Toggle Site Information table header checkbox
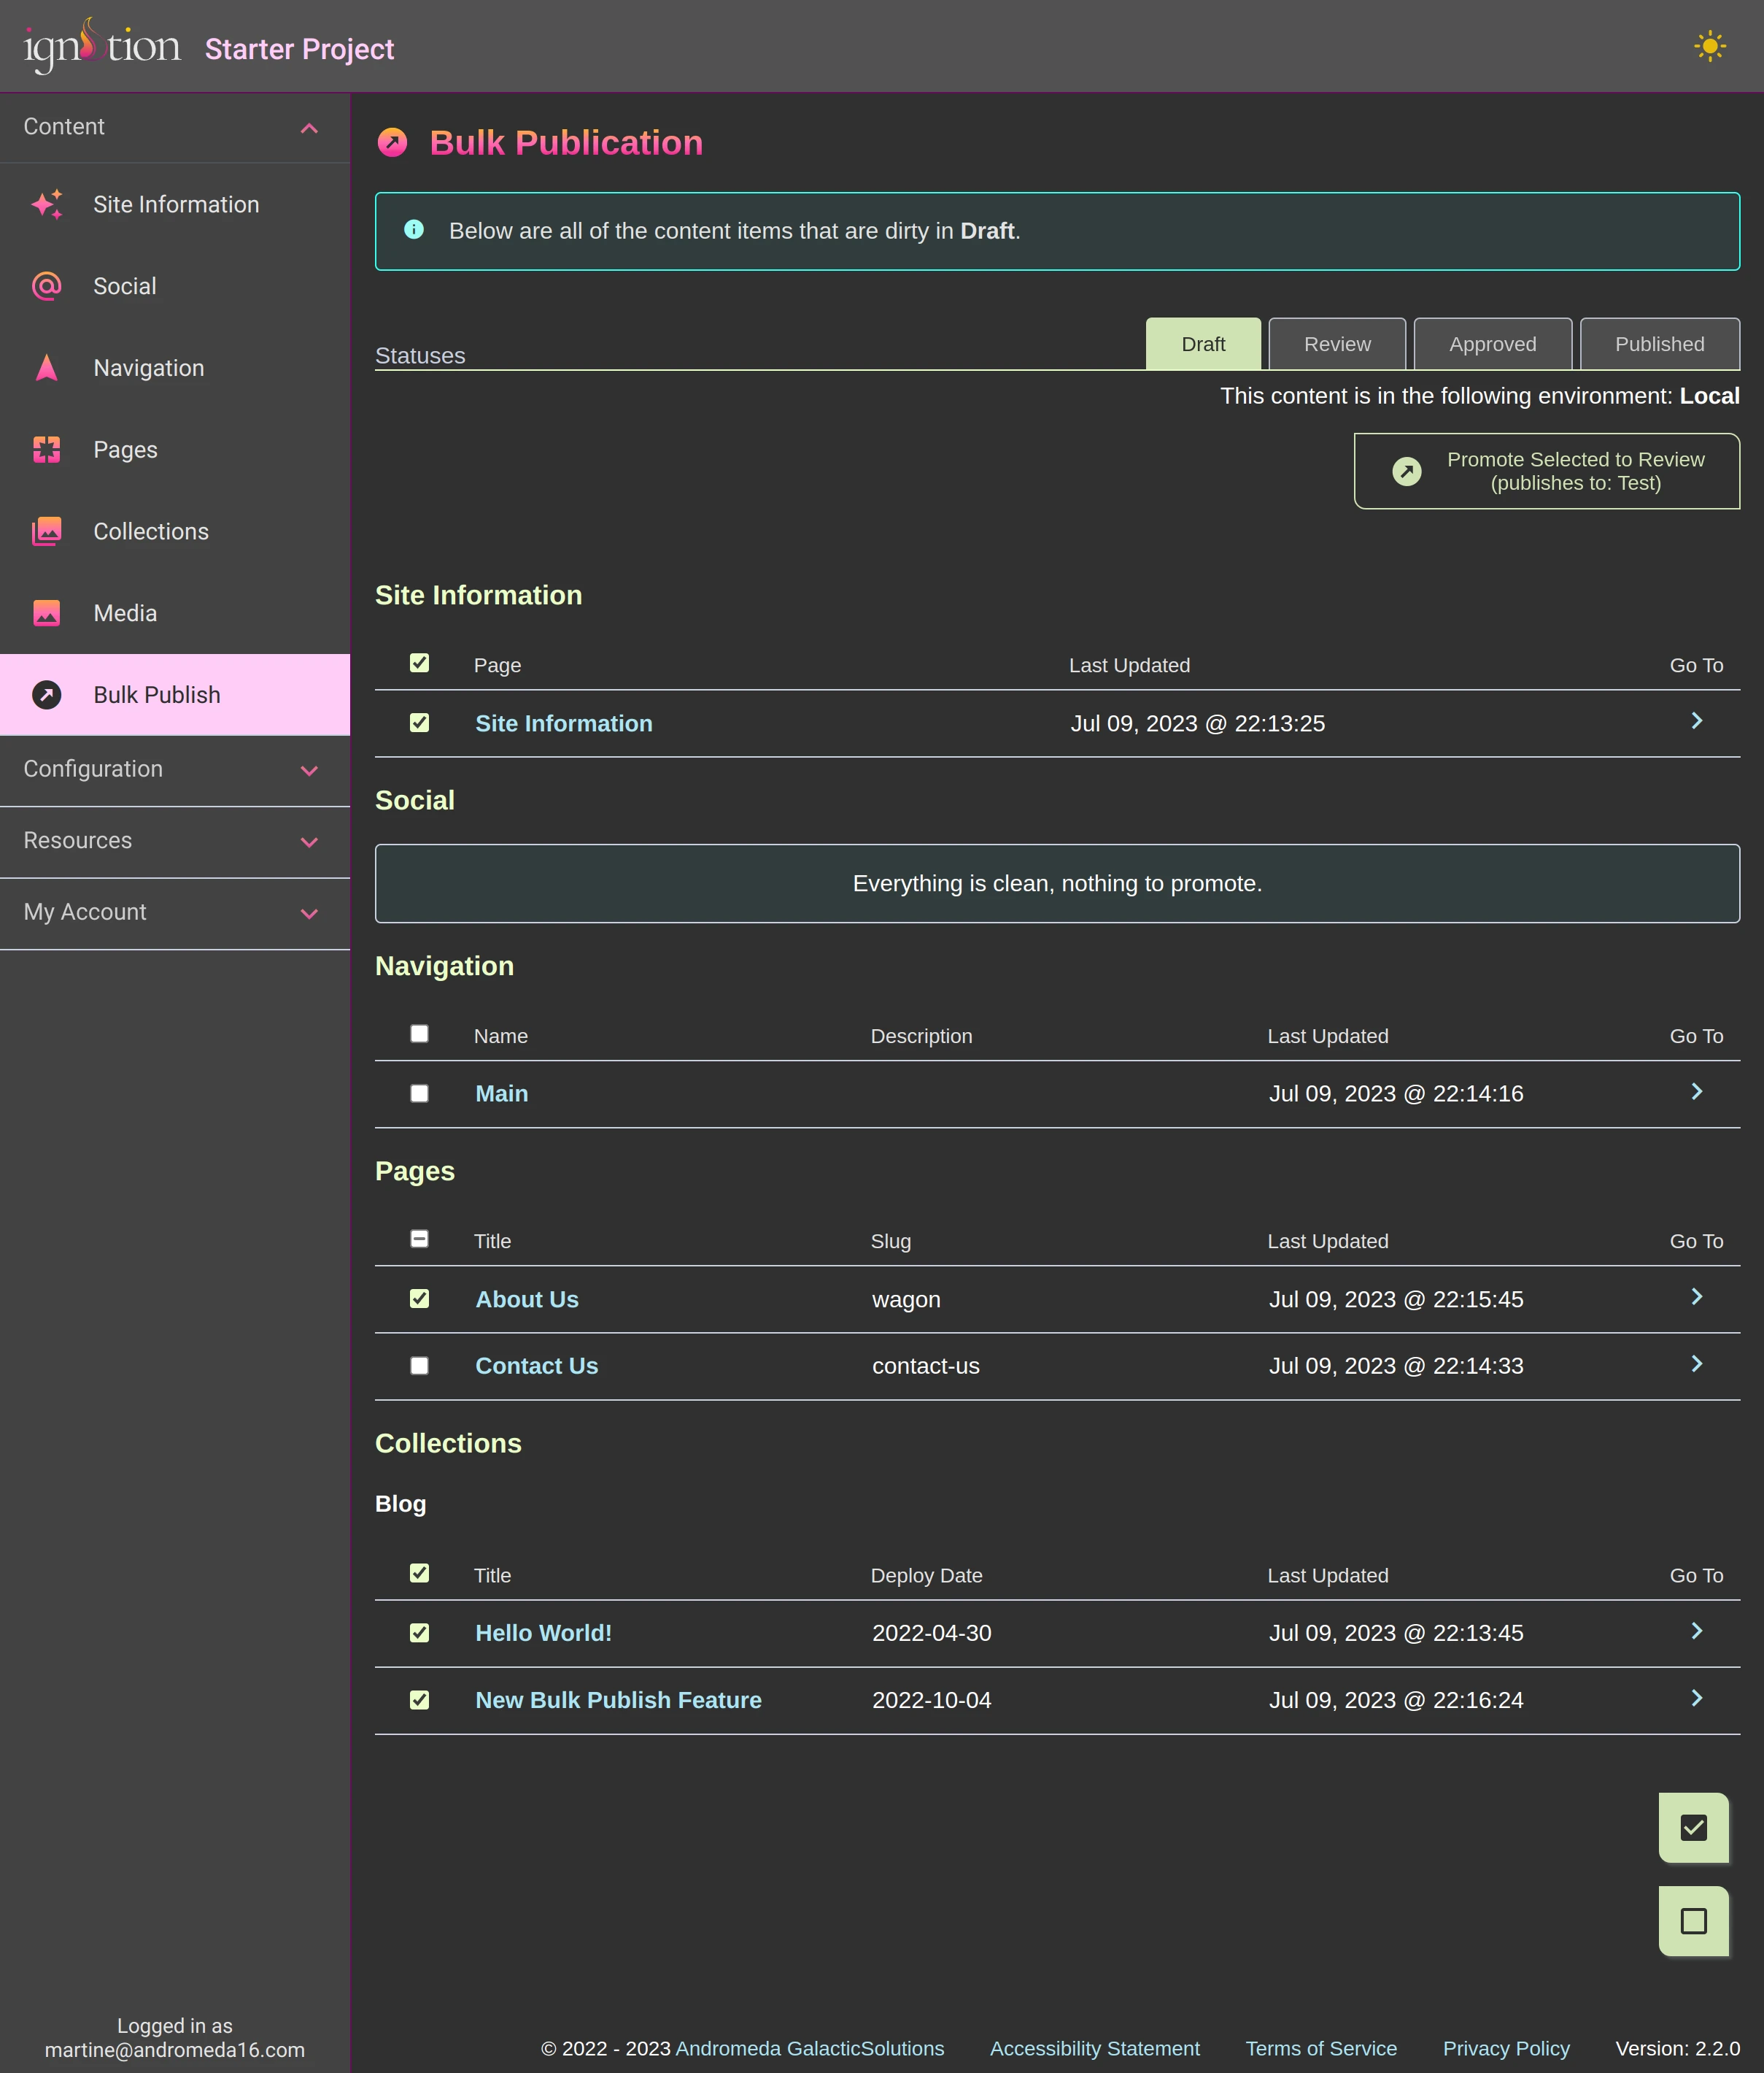1764x2073 pixels. [420, 664]
